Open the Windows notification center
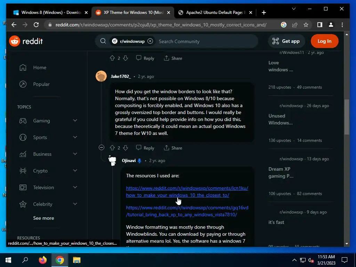 click(x=345, y=260)
